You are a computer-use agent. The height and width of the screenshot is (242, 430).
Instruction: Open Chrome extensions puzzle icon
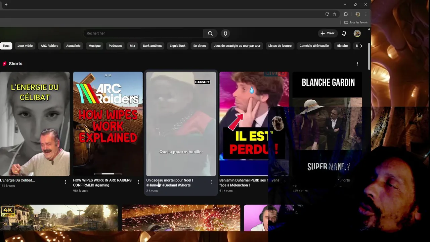(346, 14)
